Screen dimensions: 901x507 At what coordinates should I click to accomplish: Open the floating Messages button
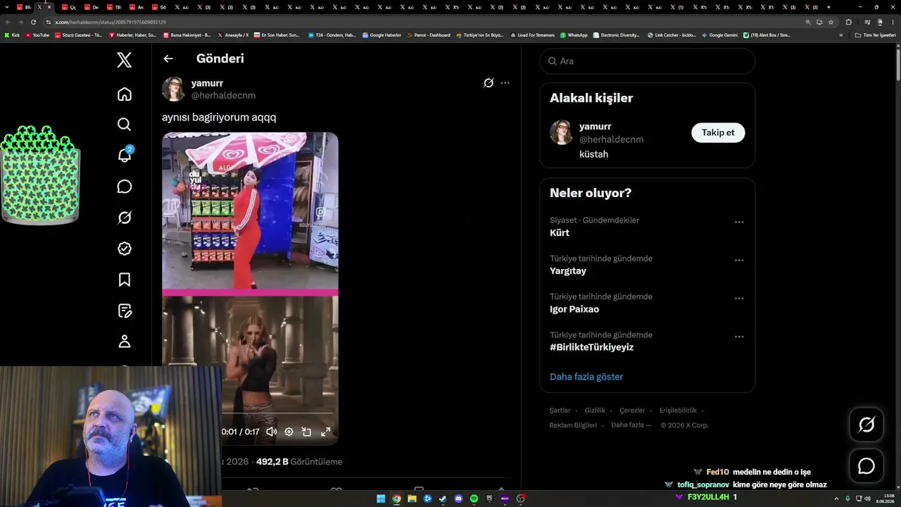pyautogui.click(x=867, y=466)
